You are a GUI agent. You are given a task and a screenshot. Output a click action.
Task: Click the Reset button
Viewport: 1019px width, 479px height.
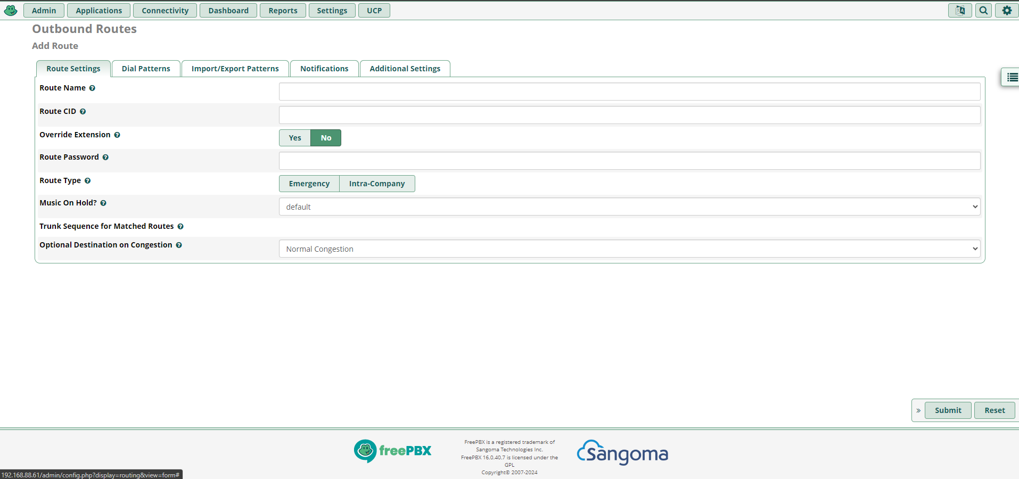click(x=993, y=410)
